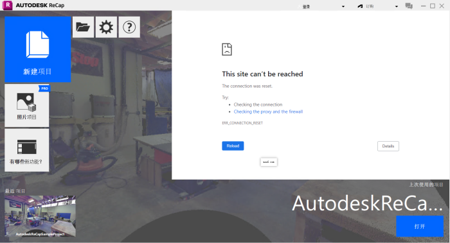Image resolution: width=450 pixels, height=243 pixels.
Task: Click the sad page error icon
Action: 227,49
